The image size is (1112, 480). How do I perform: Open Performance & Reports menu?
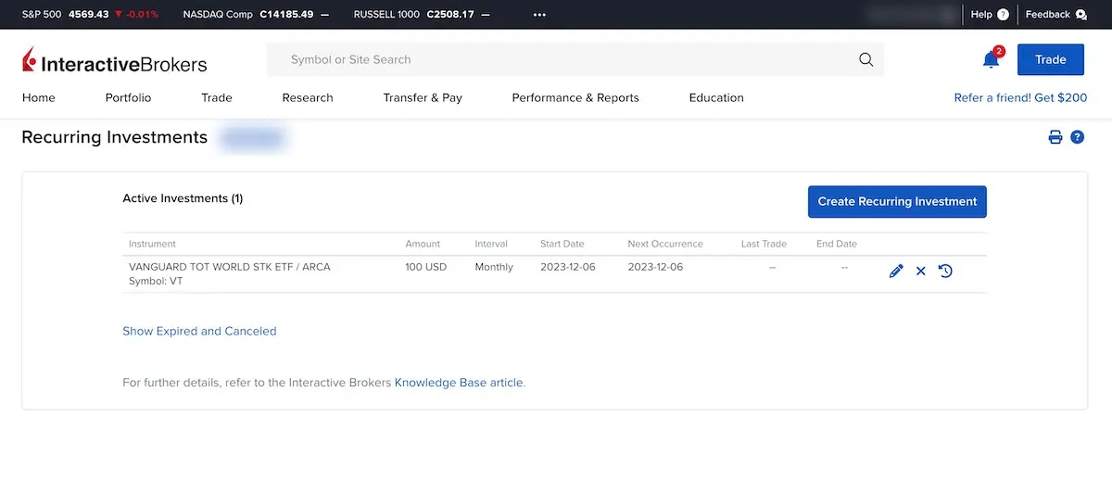[575, 97]
